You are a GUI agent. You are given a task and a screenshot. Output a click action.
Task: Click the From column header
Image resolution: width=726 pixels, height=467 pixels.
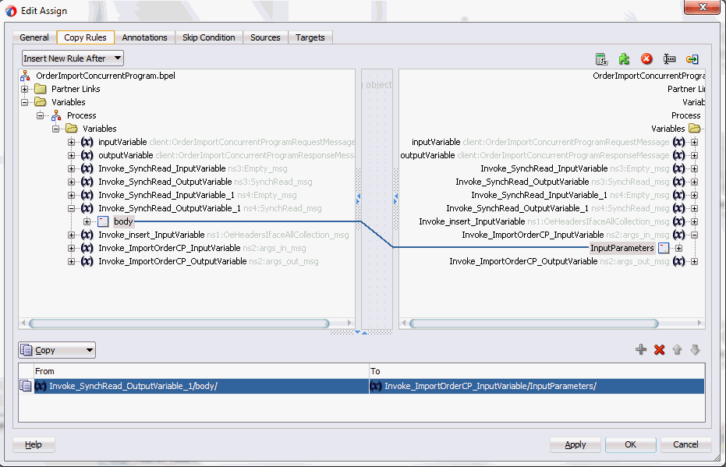pos(201,371)
